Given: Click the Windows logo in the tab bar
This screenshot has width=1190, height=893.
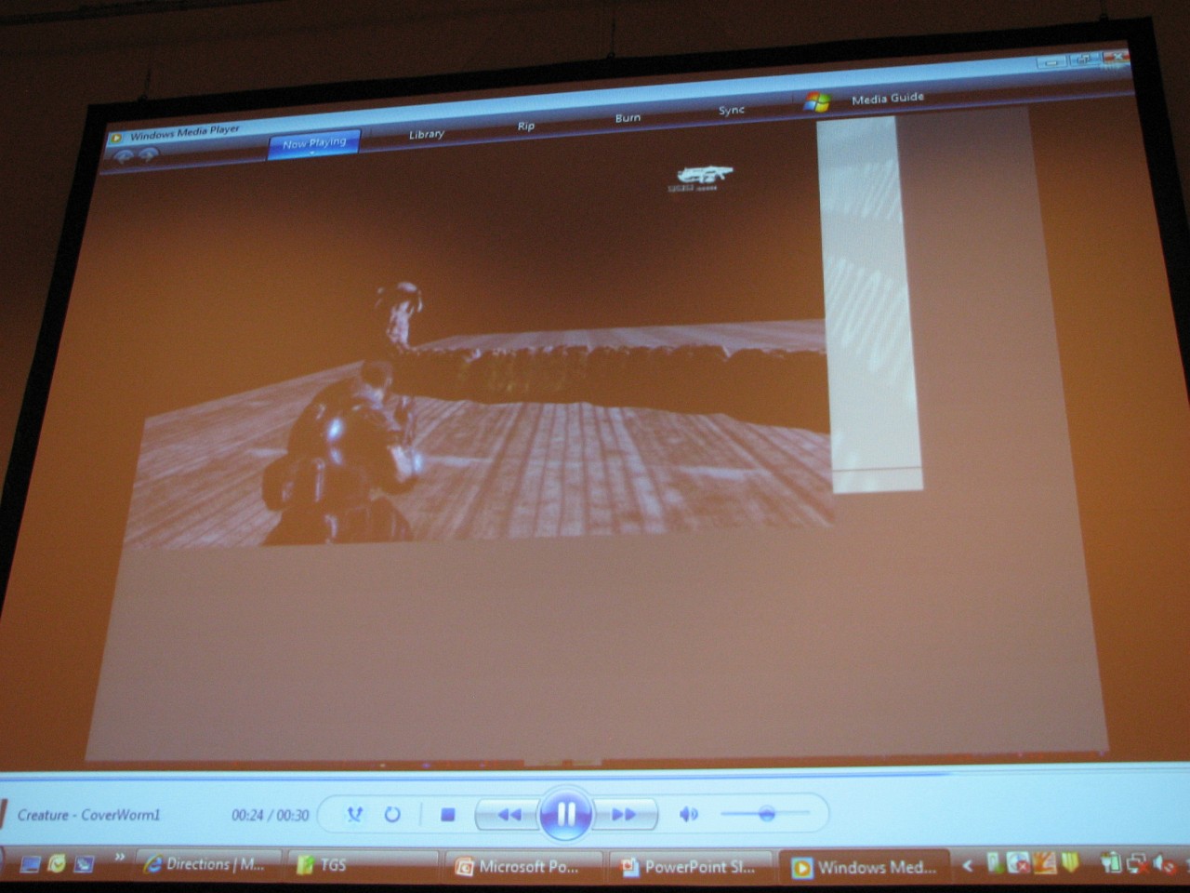Looking at the screenshot, I should click(x=817, y=101).
